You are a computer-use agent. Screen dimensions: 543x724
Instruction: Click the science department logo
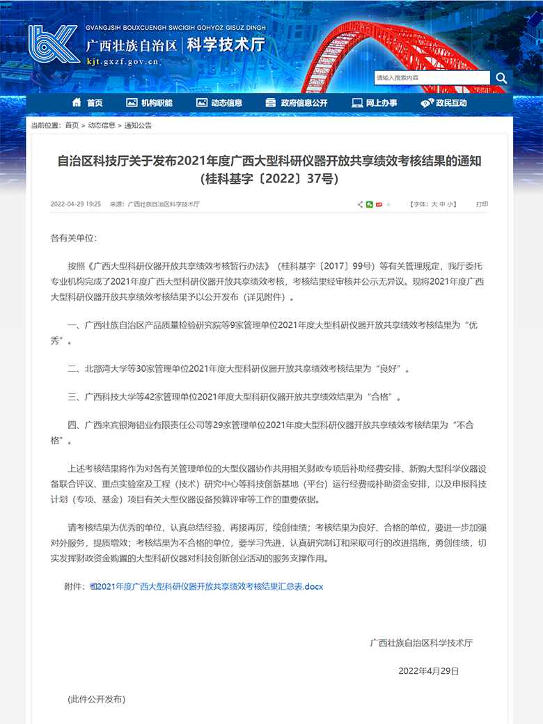53,44
